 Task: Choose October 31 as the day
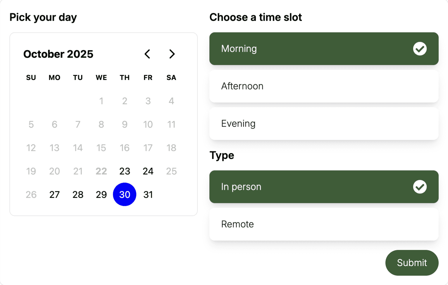[148, 194]
